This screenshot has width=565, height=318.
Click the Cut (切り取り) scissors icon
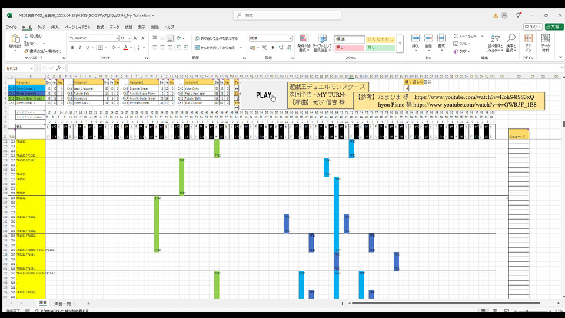26,36
